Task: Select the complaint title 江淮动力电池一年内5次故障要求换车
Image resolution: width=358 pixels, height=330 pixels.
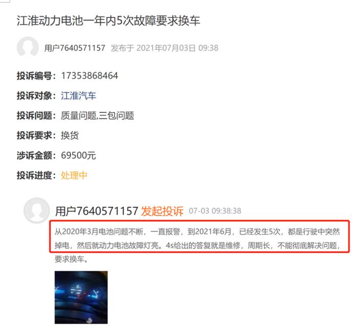Action: [x=108, y=21]
